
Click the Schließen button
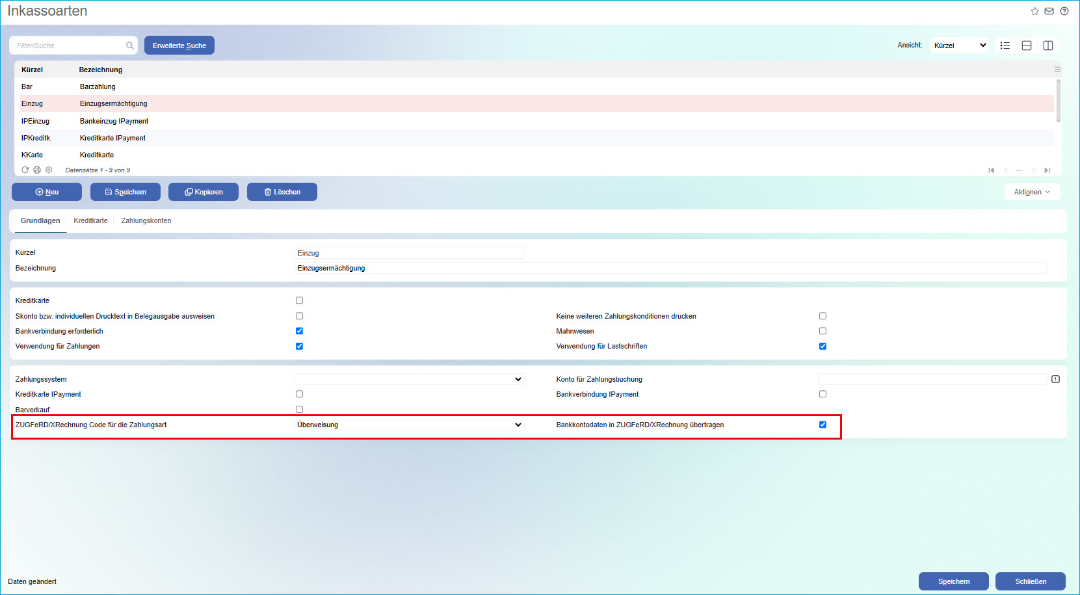(x=1031, y=581)
